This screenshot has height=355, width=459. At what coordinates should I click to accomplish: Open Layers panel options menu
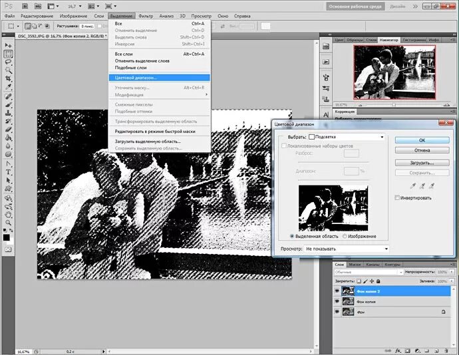click(x=453, y=265)
